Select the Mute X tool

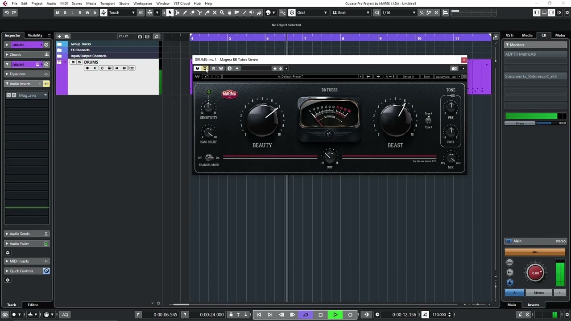pyautogui.click(x=215, y=12)
